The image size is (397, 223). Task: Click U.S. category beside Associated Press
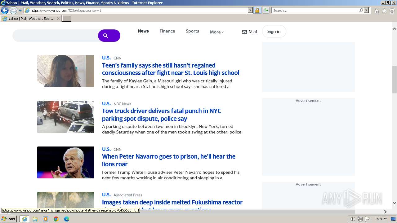point(106,195)
